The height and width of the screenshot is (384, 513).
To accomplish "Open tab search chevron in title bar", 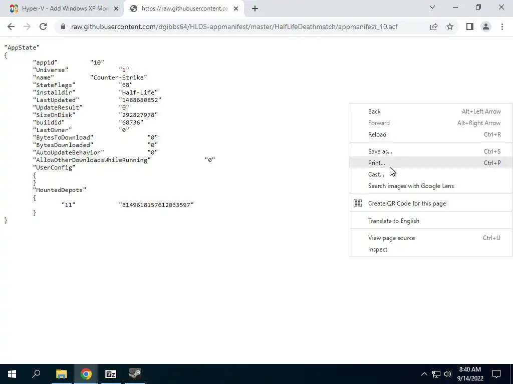I will [x=432, y=7].
